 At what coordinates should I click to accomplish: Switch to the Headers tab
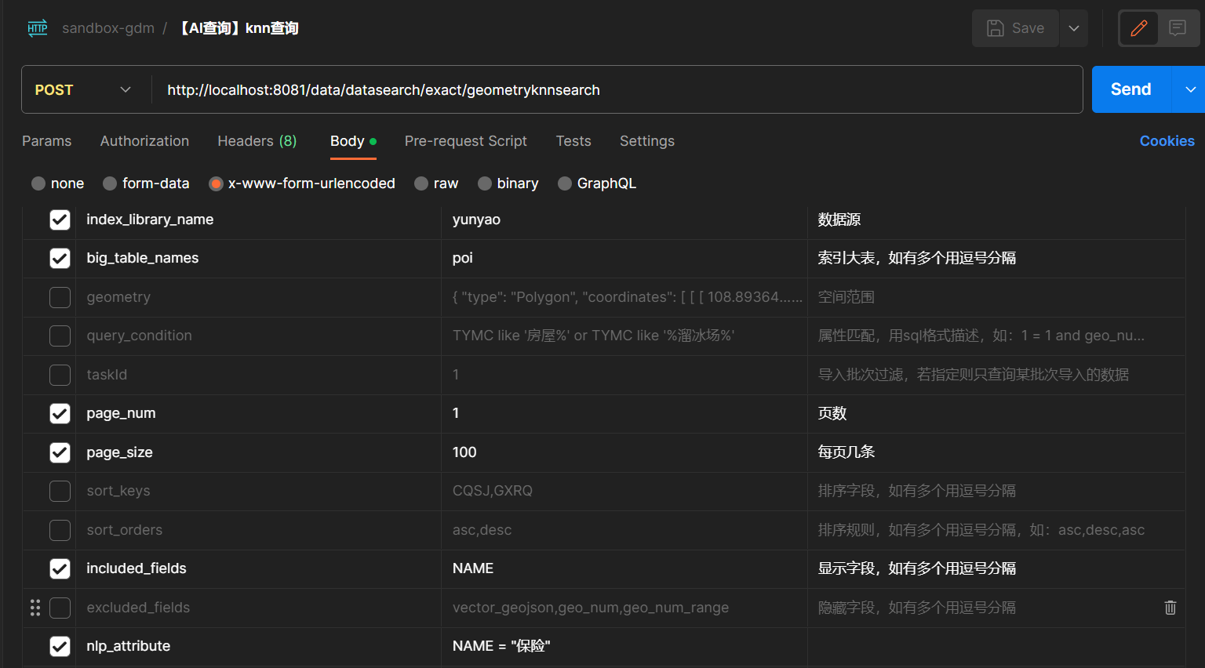257,141
